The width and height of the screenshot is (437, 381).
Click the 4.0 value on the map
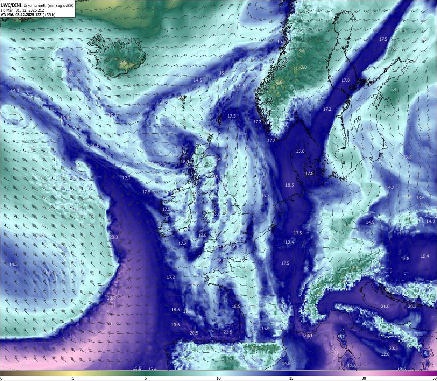(x=70, y=73)
